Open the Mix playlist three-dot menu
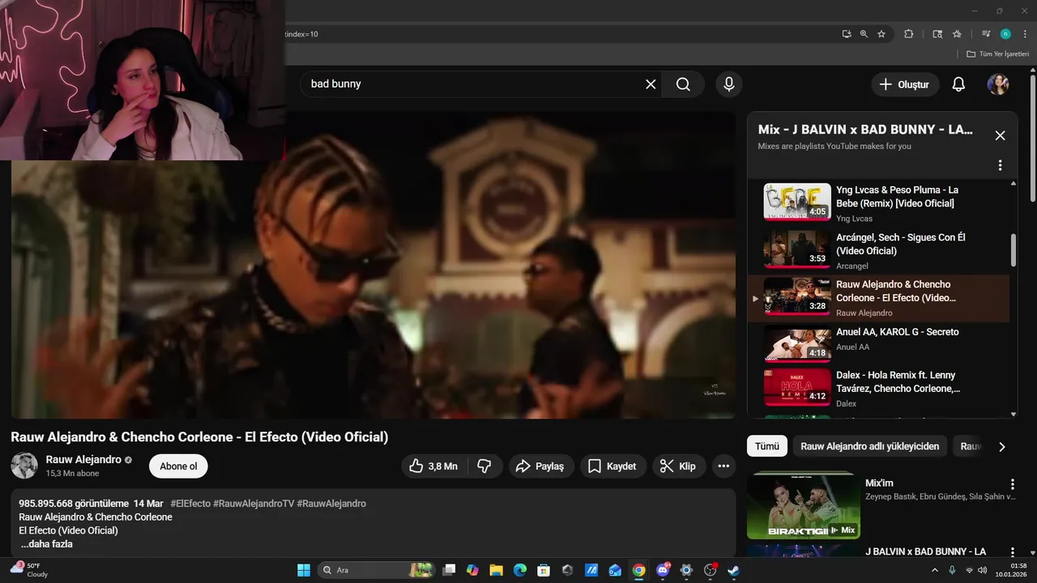This screenshot has width=1037, height=583. (x=1000, y=165)
